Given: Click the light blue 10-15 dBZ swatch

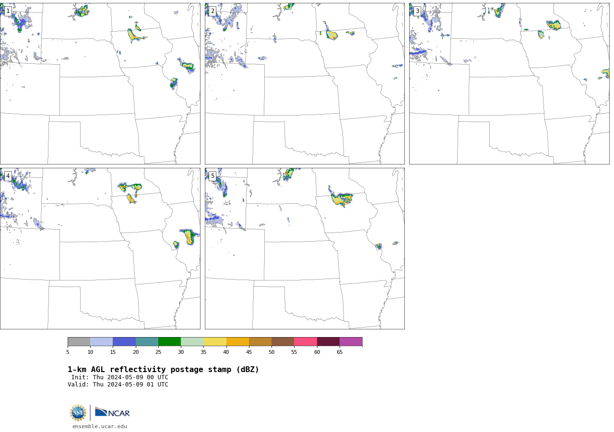Looking at the screenshot, I should click(102, 342).
